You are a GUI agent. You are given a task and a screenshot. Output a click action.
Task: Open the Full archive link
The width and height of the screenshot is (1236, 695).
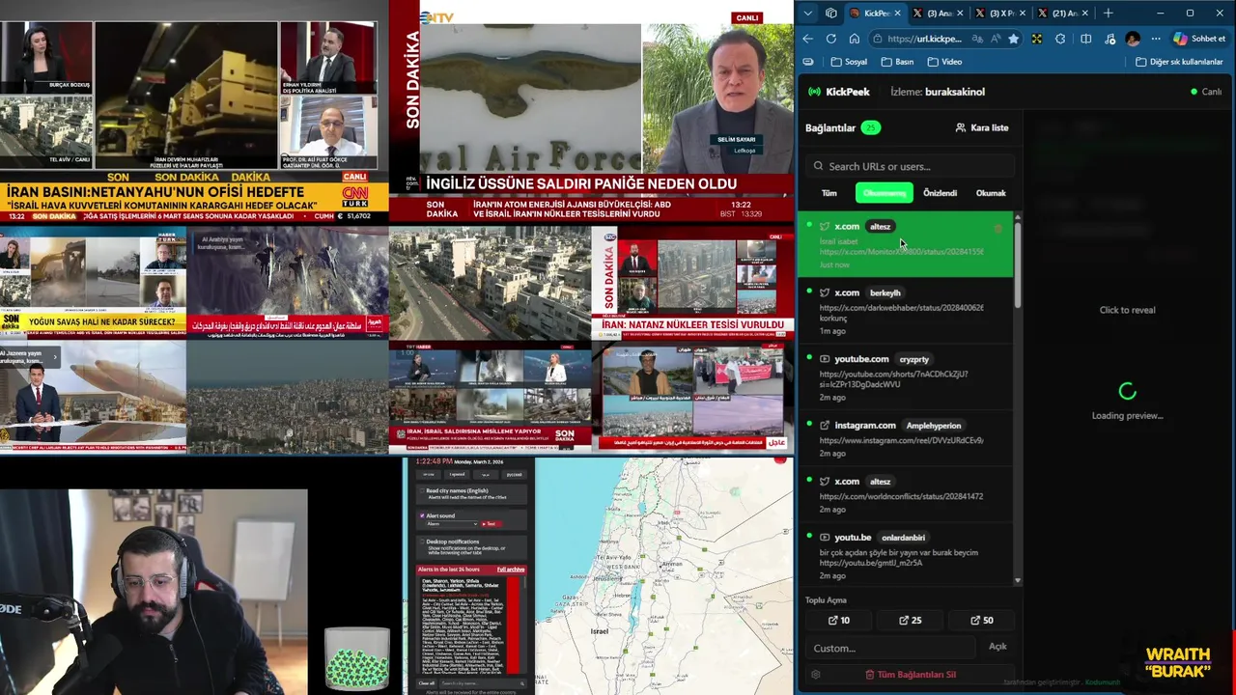pyautogui.click(x=511, y=570)
